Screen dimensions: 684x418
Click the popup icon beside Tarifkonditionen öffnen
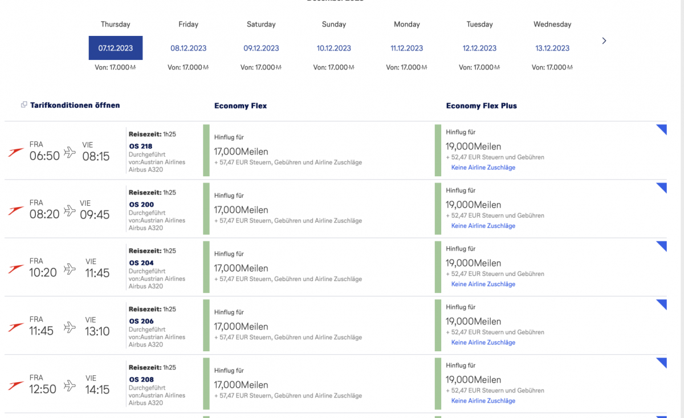coord(24,105)
